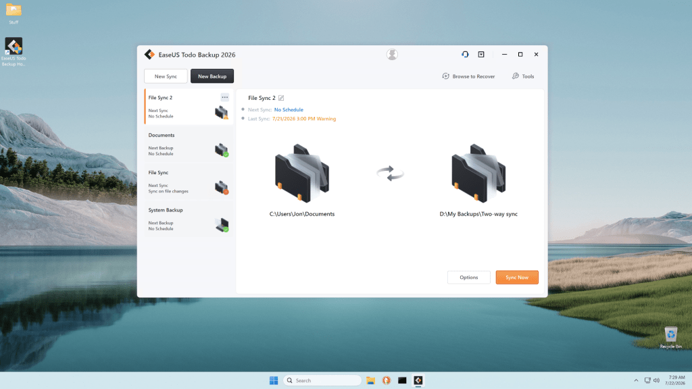Click the volume tray icon
Image resolution: width=692 pixels, height=389 pixels.
[x=656, y=380]
